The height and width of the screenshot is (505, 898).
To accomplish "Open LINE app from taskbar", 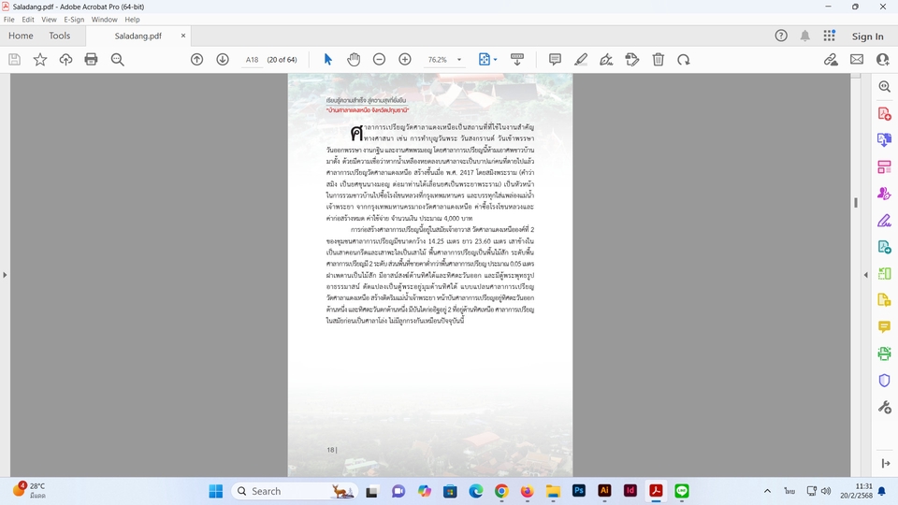I will pyautogui.click(x=682, y=491).
